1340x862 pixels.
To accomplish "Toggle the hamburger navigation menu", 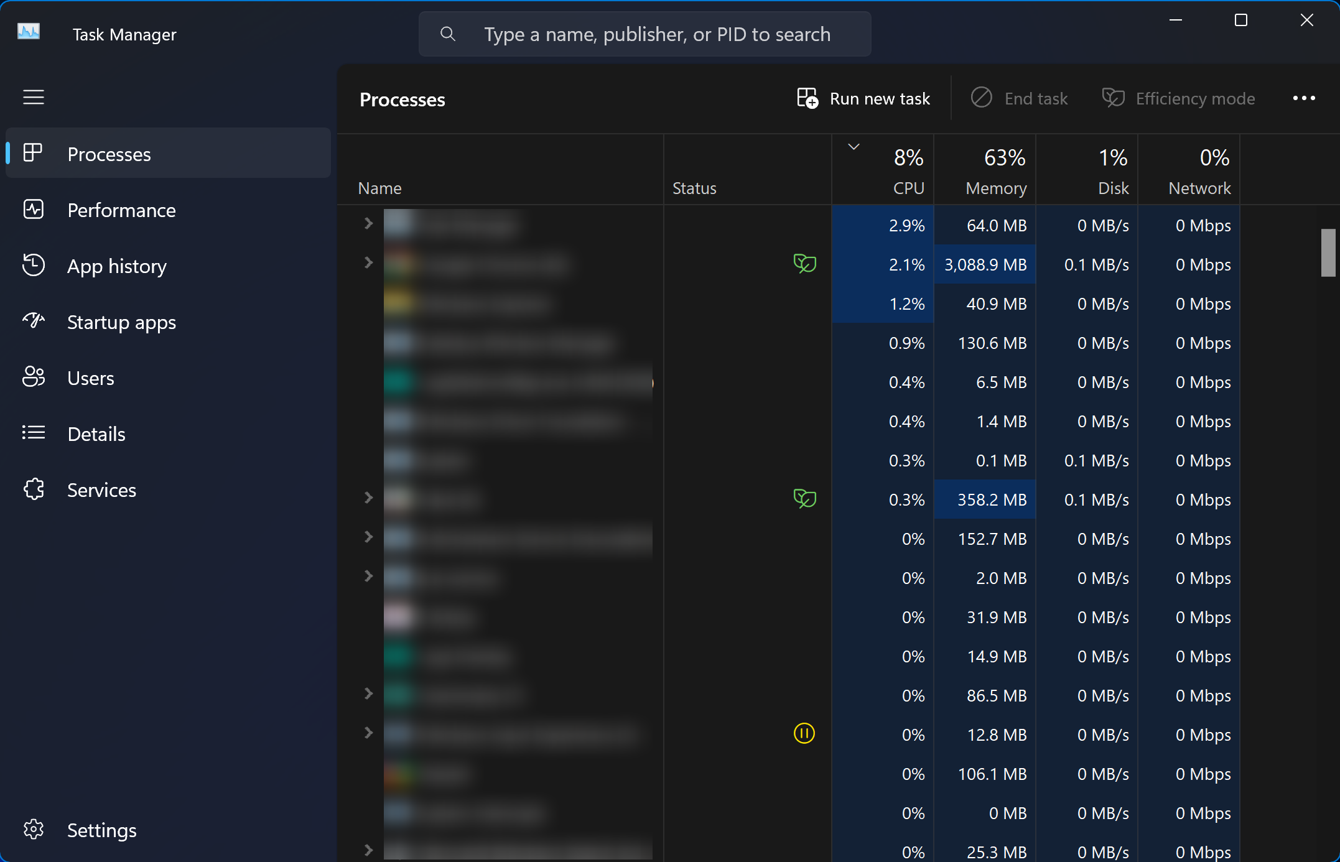I will point(34,97).
